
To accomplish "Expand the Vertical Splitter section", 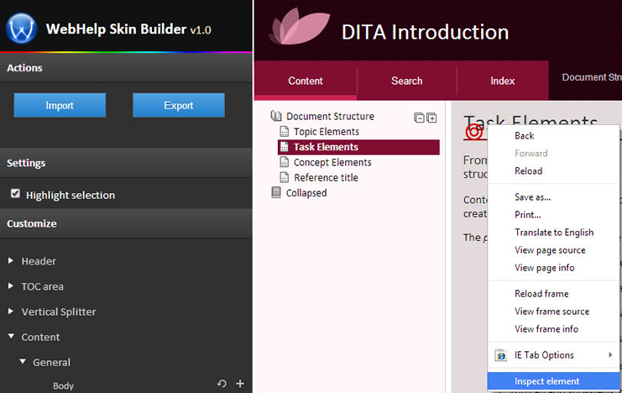I will (11, 312).
